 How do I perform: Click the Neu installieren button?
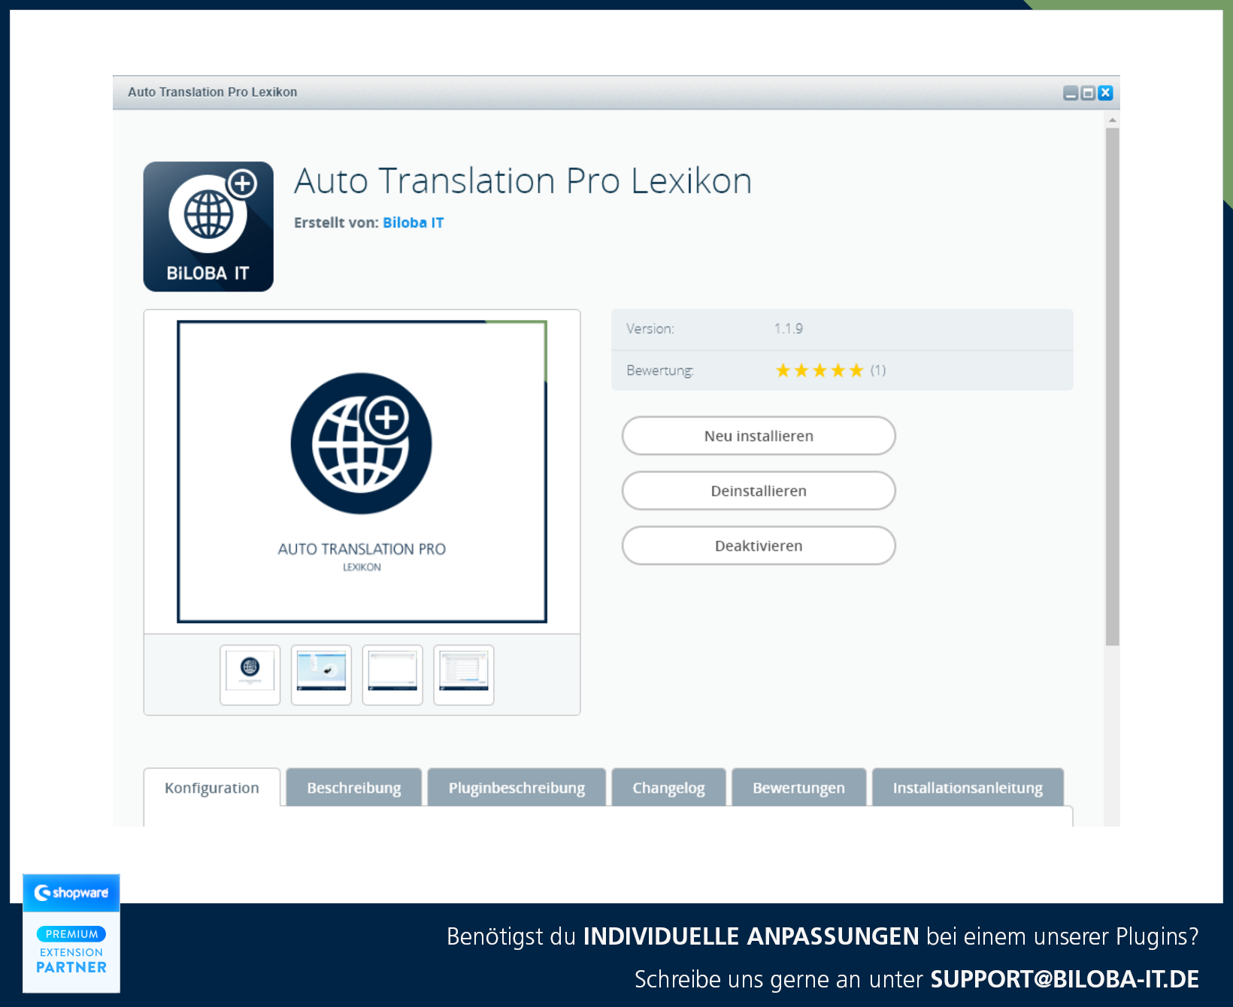click(x=759, y=436)
